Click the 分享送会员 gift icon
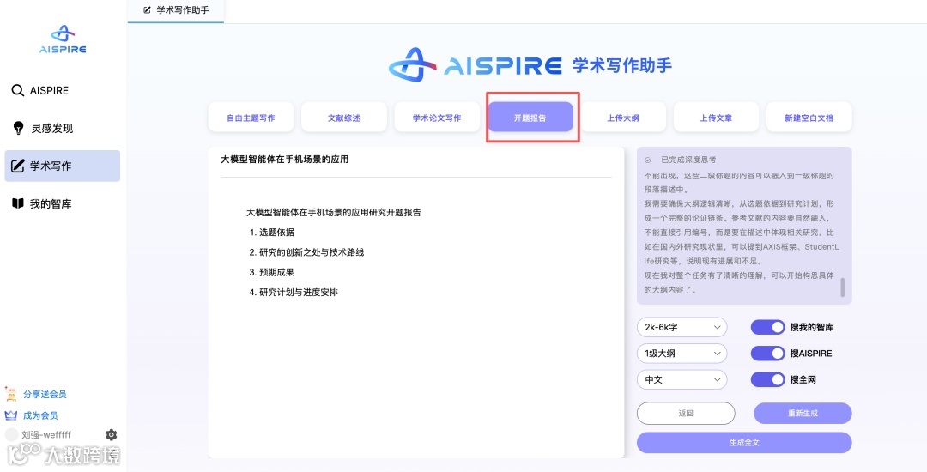Screen dimensions: 927x472 click(10, 394)
